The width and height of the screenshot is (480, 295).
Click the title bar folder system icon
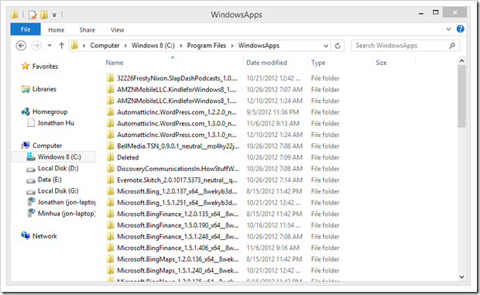[15, 14]
